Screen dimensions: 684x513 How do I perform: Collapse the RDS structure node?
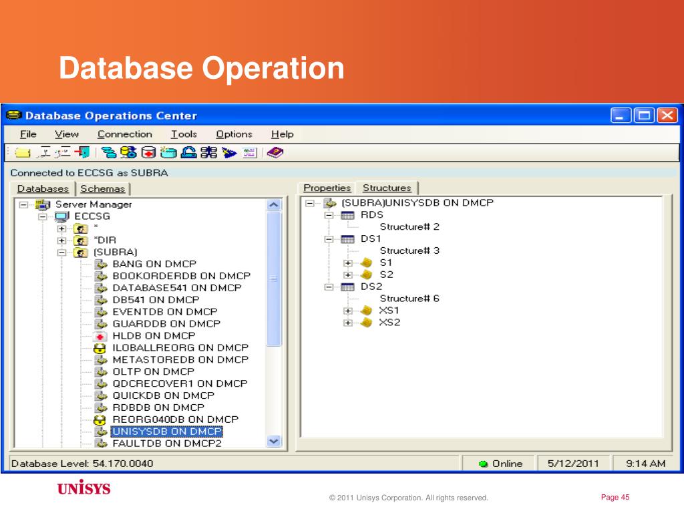click(x=329, y=215)
